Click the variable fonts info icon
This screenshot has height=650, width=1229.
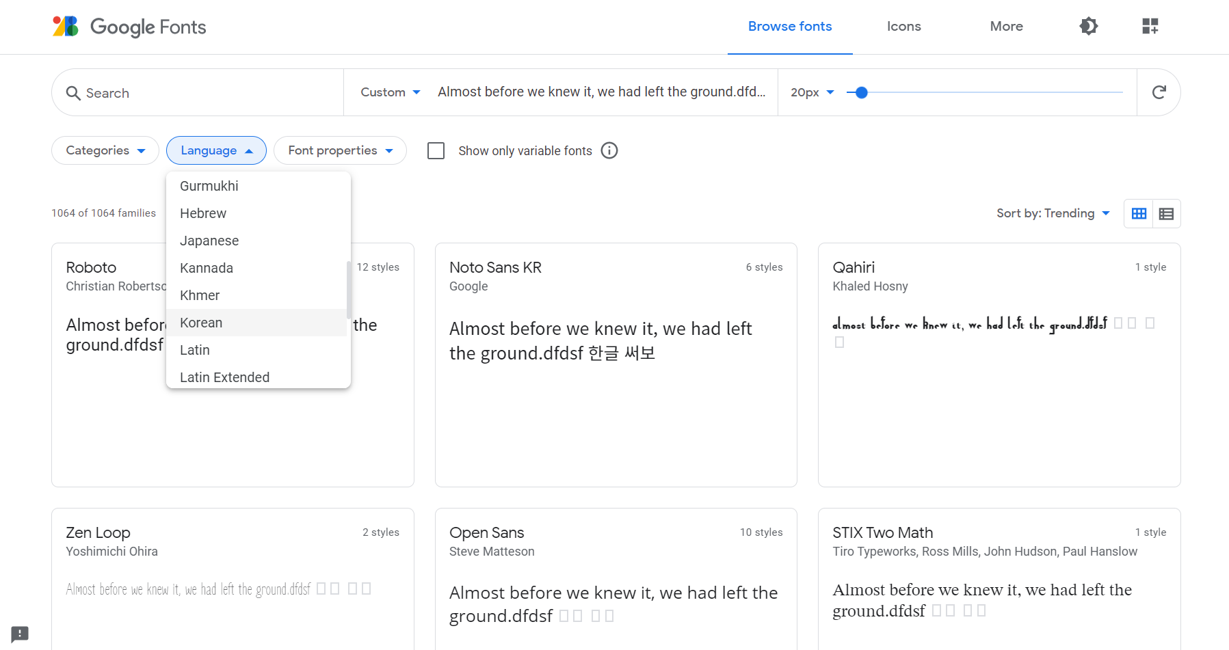(x=609, y=150)
